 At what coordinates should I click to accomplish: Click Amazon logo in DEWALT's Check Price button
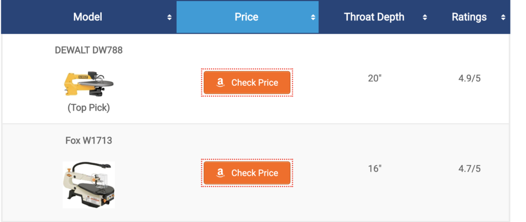coord(220,83)
